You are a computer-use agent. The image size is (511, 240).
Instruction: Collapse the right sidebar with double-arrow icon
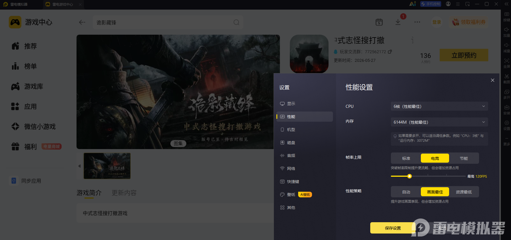[506, 4]
